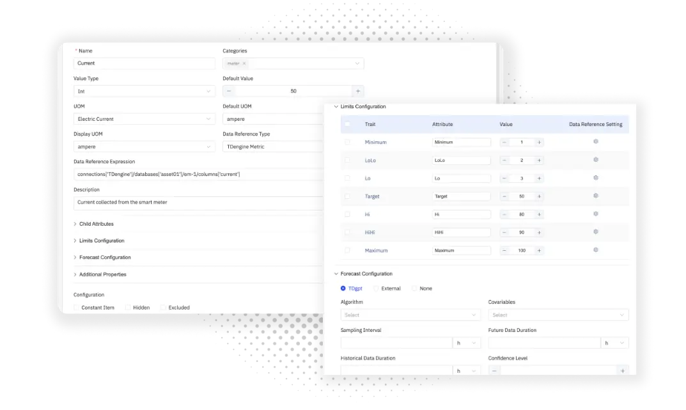Expand the Additional Properties section

point(100,274)
